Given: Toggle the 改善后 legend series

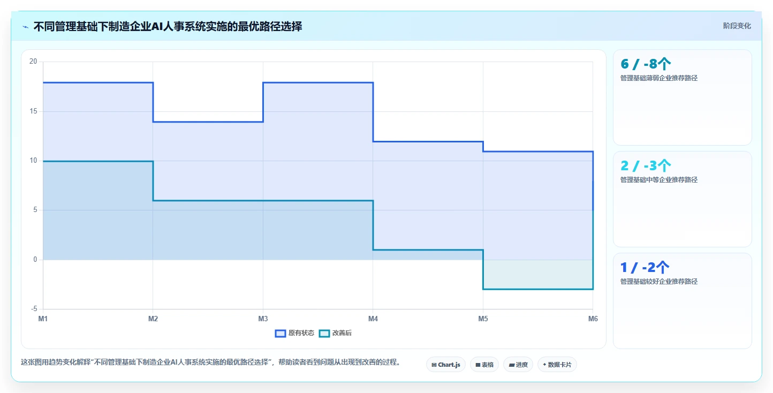Looking at the screenshot, I should (x=335, y=333).
